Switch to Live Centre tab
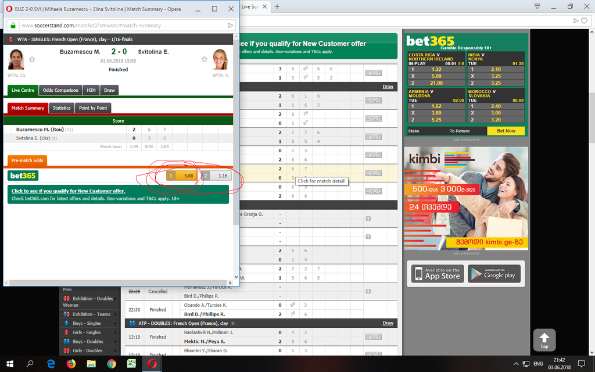 pos(23,90)
